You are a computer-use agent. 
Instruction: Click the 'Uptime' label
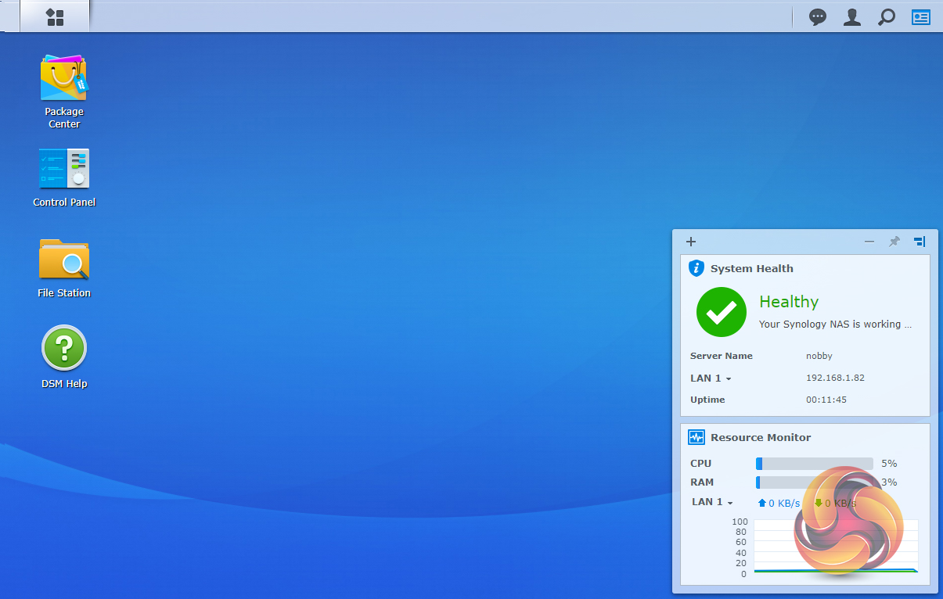[707, 400]
